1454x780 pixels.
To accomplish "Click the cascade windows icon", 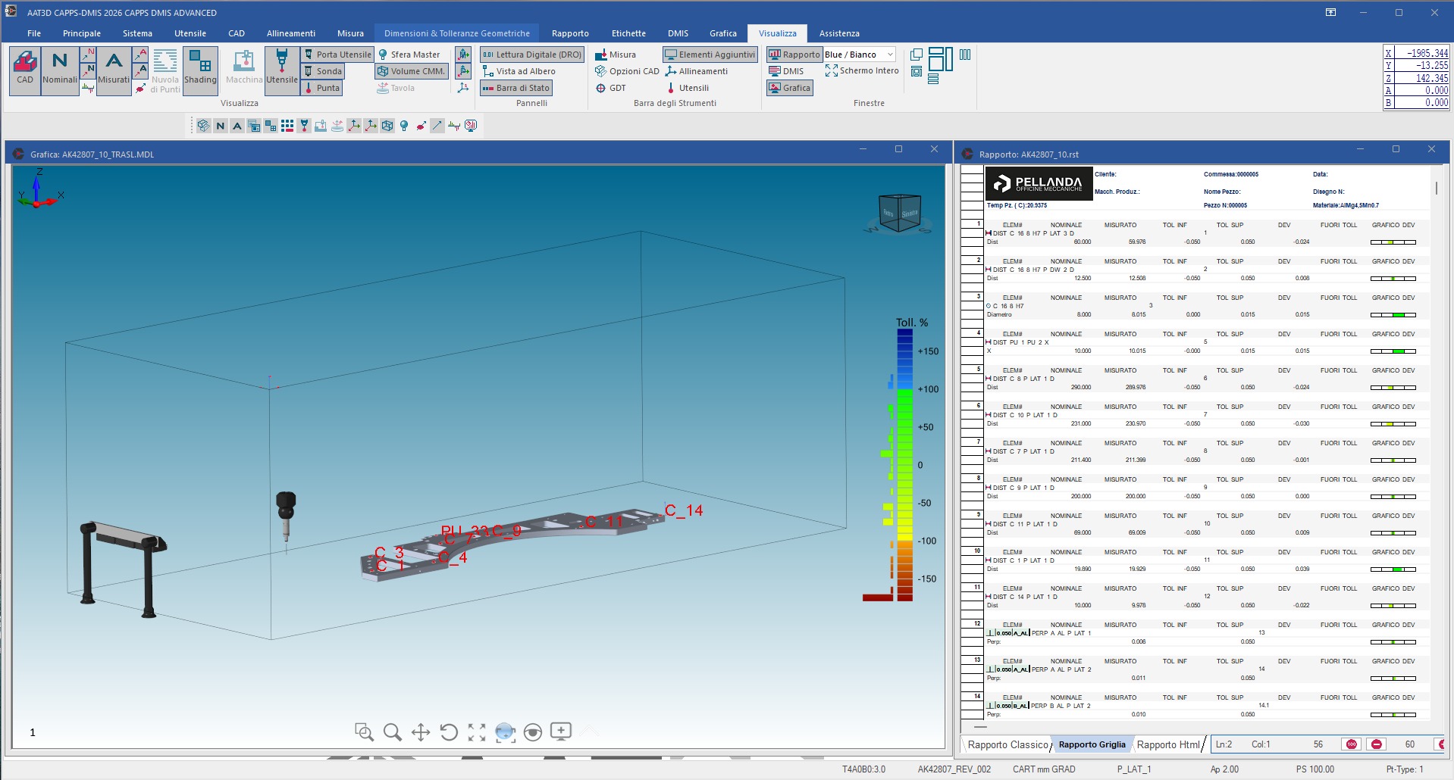I will 917,55.
